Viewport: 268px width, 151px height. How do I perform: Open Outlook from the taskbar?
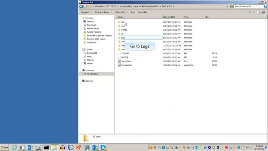click(30, 147)
